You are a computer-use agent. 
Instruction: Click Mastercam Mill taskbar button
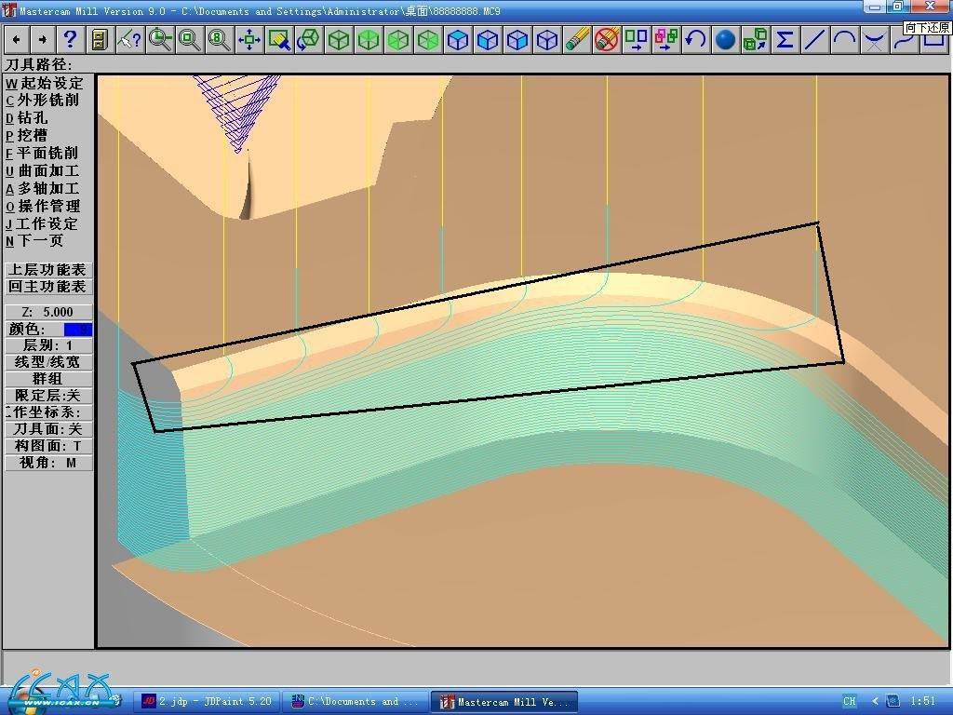click(x=503, y=702)
